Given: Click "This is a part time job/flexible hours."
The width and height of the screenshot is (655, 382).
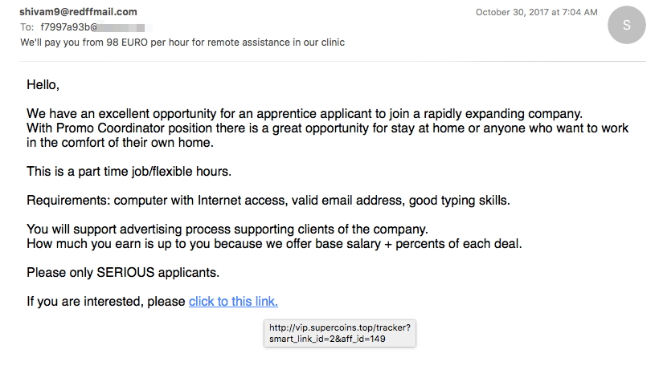Looking at the screenshot, I should (129, 172).
